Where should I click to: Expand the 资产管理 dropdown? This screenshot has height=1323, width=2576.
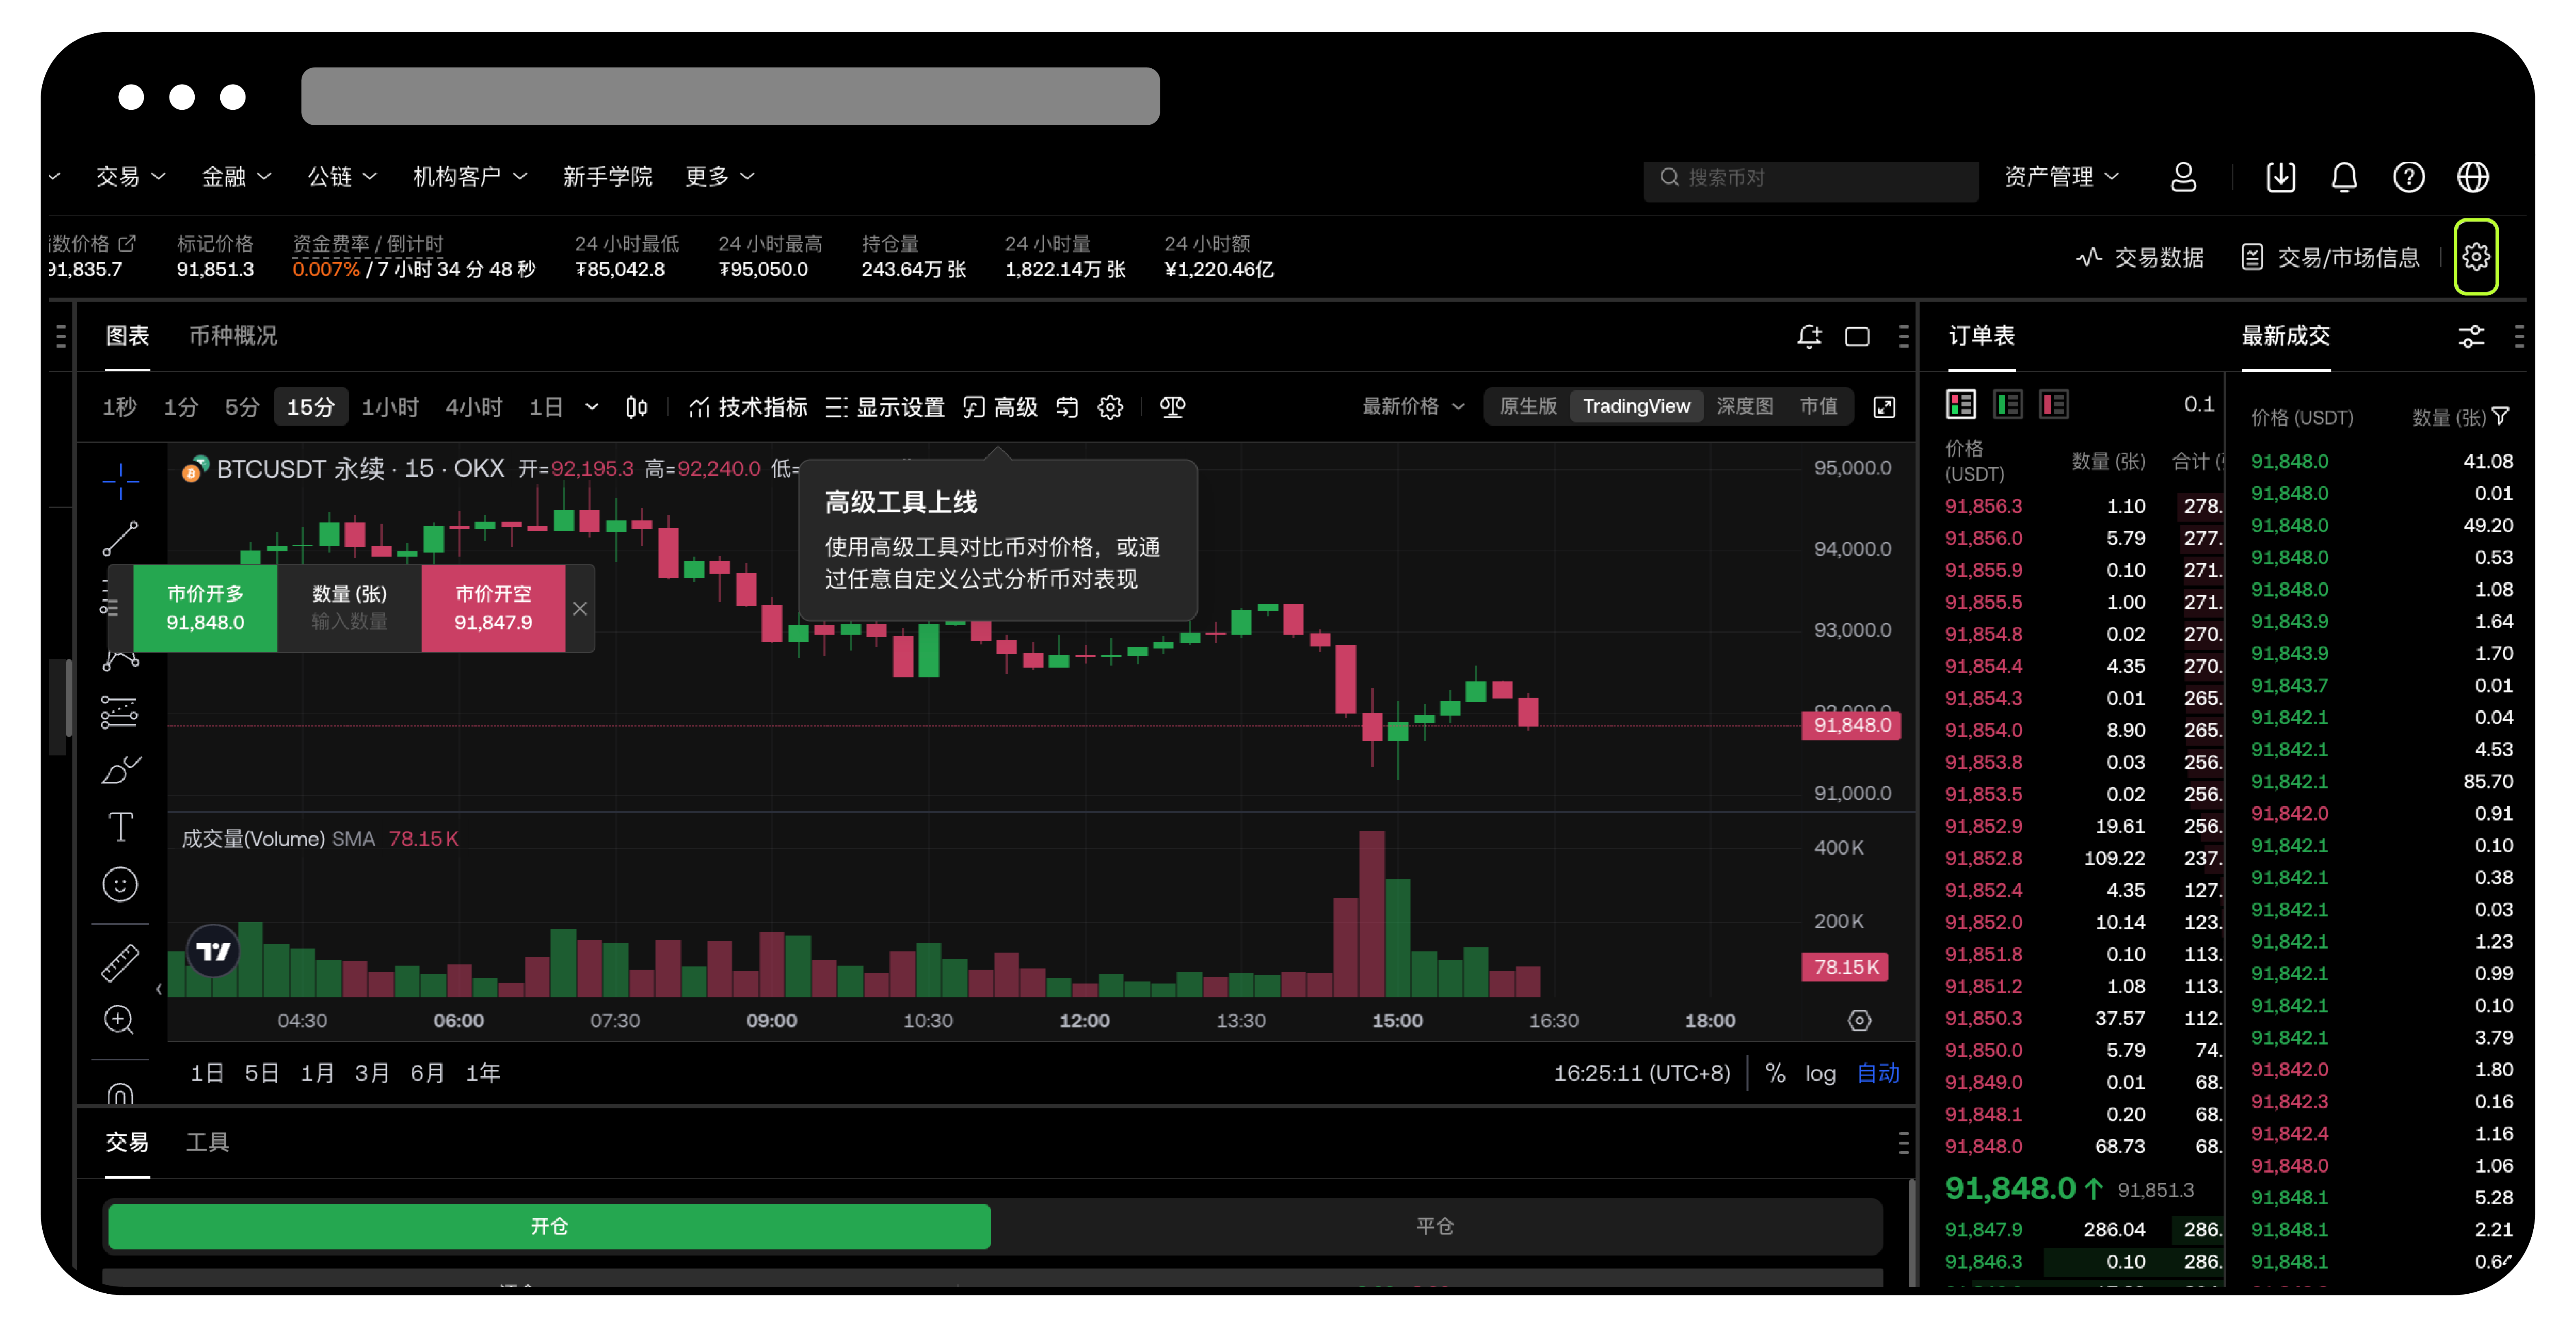[2060, 177]
